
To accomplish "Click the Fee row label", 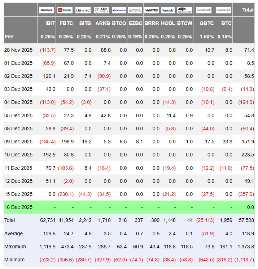I will [9, 37].
